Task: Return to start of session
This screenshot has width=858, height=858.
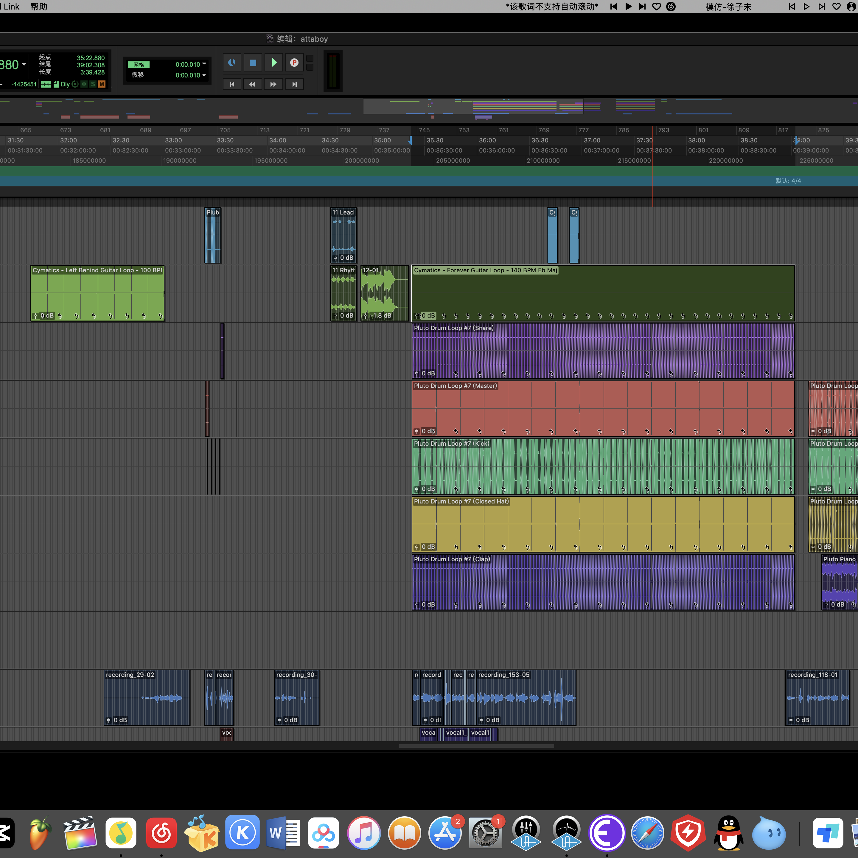Action: pos(232,84)
